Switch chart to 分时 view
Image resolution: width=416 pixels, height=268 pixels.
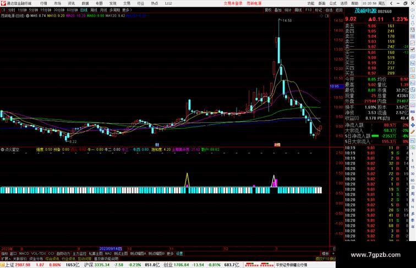(x=12, y=10)
